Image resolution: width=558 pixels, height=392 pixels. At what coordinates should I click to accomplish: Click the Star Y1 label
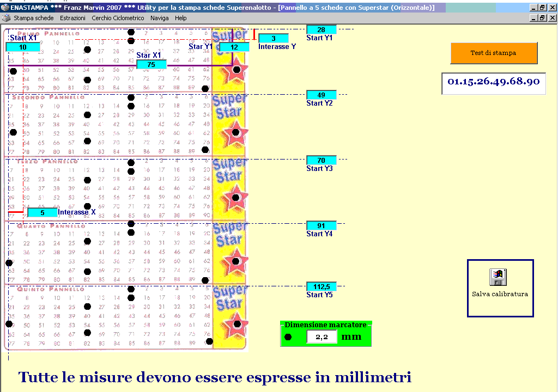pos(201,47)
